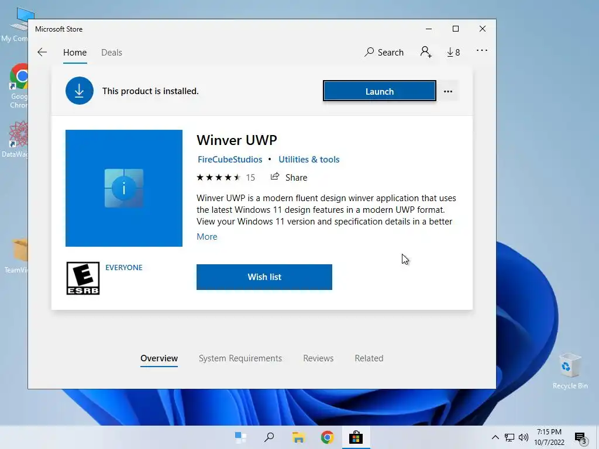Open the clock showing 7:15 PM
Viewport: 599px width, 449px height.
(549, 437)
